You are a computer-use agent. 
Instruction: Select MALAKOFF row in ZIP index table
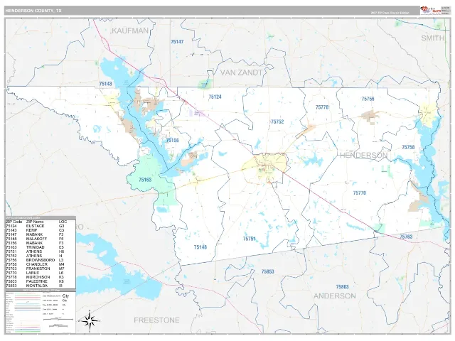(x=41, y=239)
